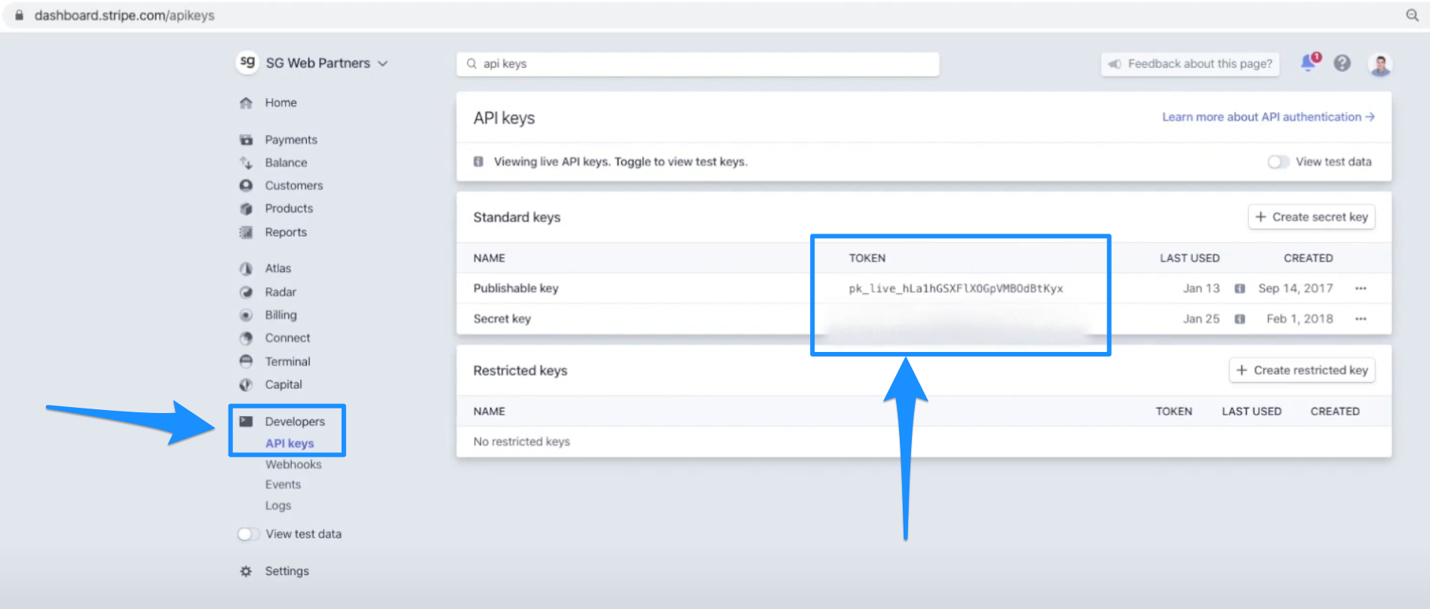Click the Customers icon

coord(246,185)
